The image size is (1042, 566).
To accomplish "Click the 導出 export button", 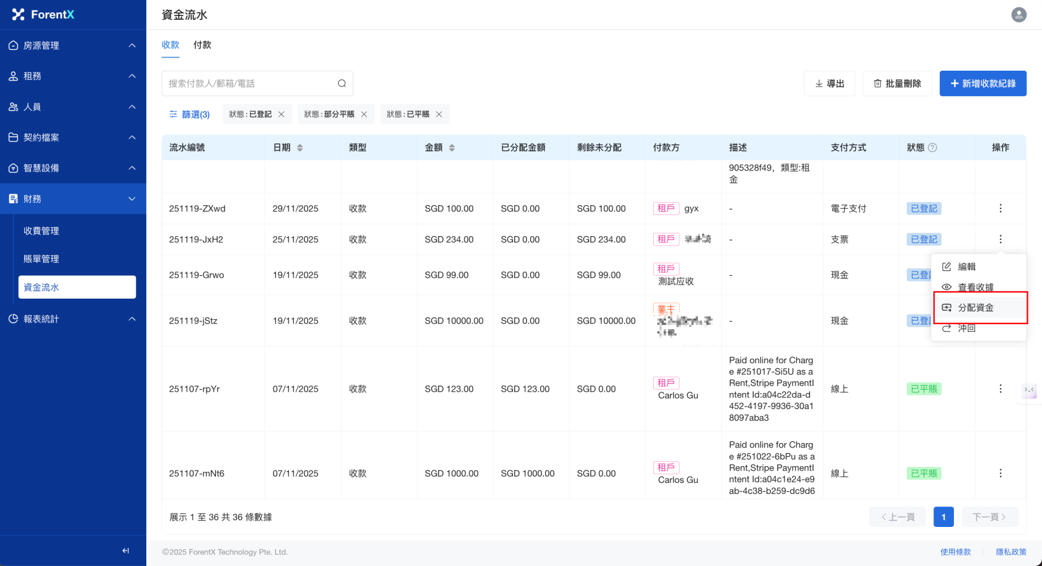I will (829, 84).
